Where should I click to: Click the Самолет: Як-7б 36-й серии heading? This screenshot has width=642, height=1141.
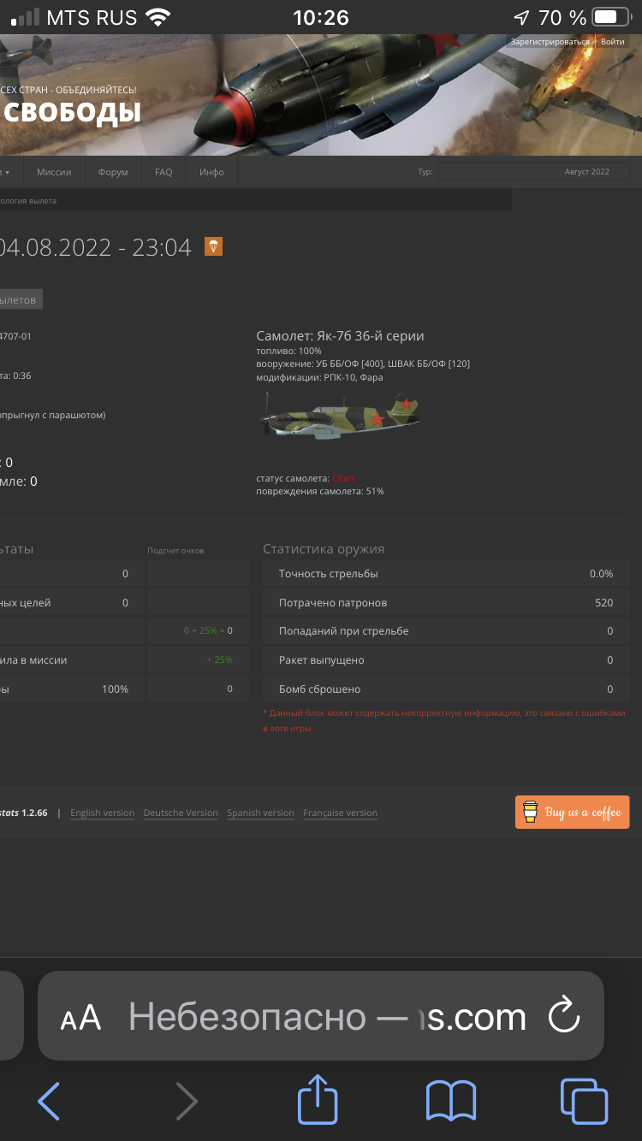point(340,336)
